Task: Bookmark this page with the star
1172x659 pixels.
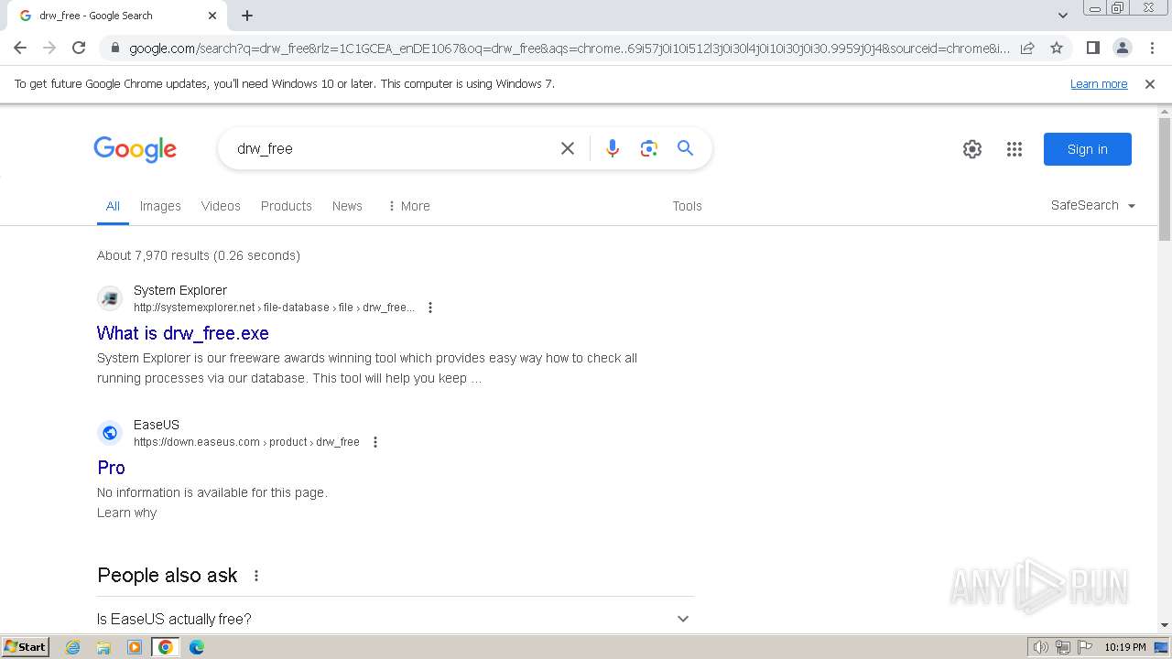Action: (1057, 48)
